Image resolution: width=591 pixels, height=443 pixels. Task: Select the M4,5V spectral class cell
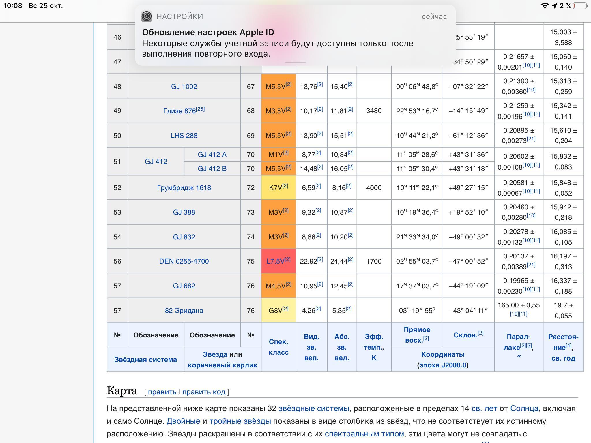[278, 286]
